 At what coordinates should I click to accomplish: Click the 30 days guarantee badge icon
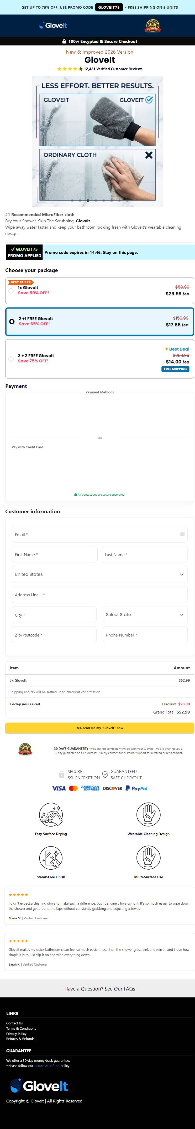[25, 749]
